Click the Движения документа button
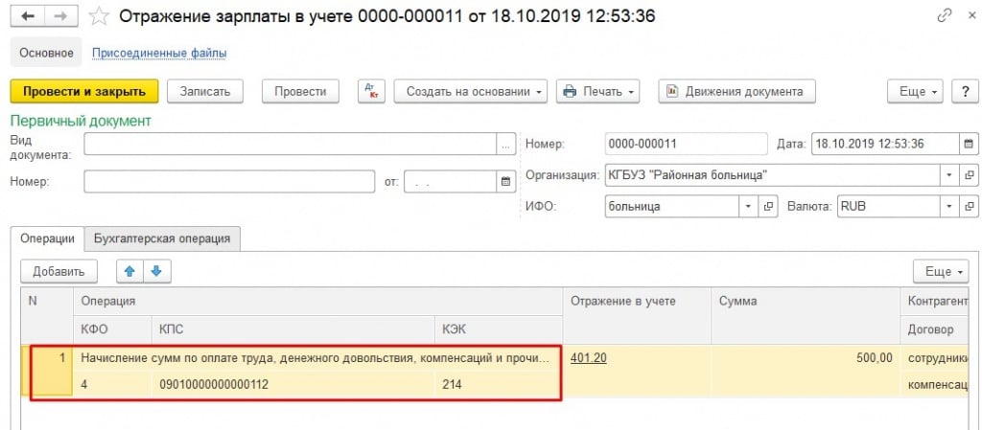 pos(736,91)
